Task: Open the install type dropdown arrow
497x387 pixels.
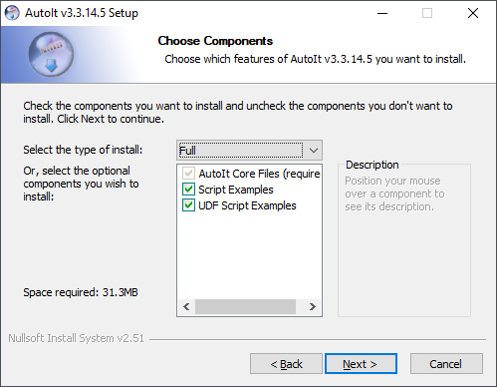Action: tap(314, 151)
